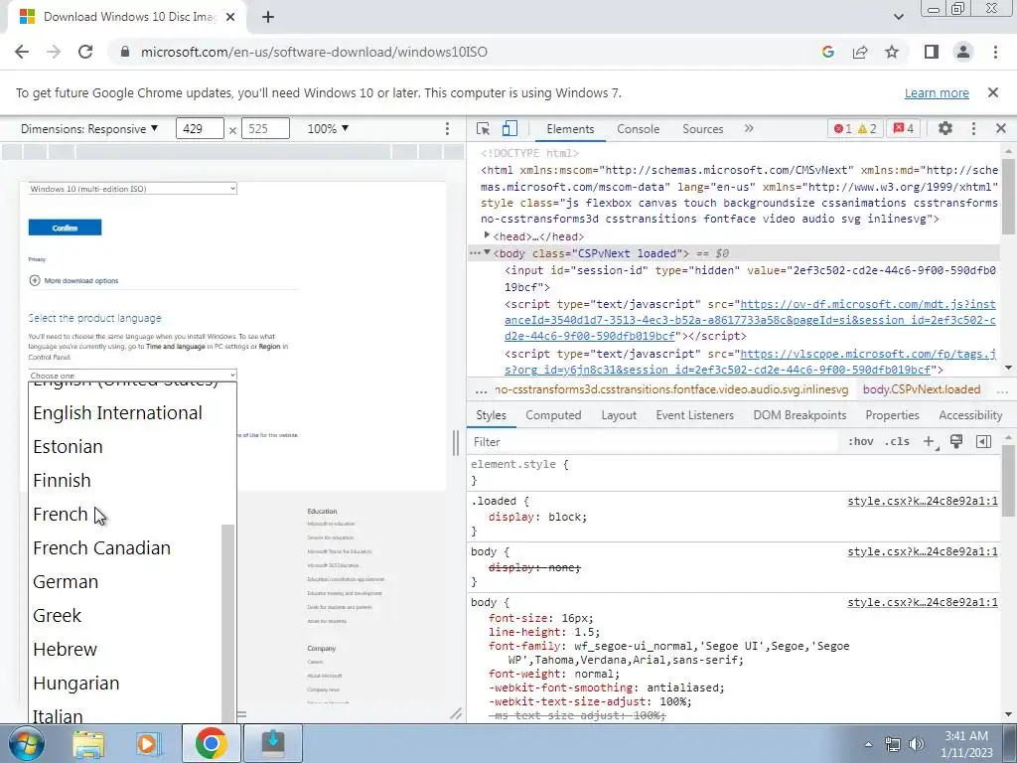Open the Styles tab
This screenshot has width=1017, height=763.
(x=491, y=415)
